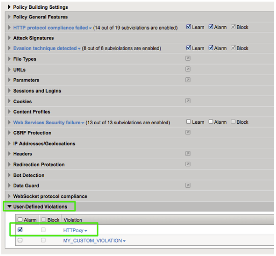Expand the Policy Building Settings section
The width and height of the screenshot is (276, 256).
point(9,7)
